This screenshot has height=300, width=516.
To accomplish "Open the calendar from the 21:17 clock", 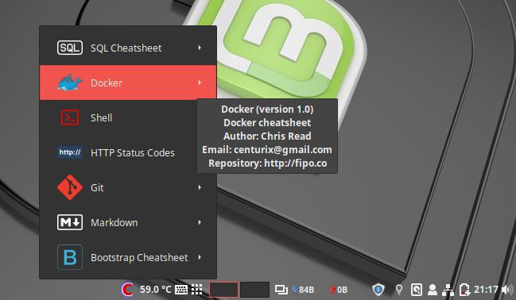I will point(486,290).
